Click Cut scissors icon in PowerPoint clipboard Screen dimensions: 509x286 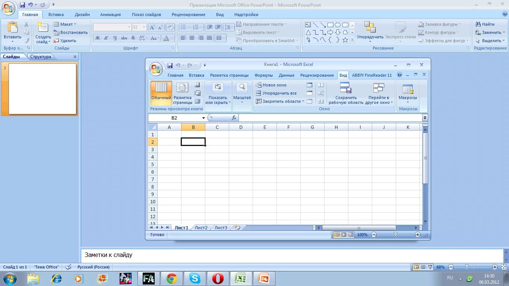26,25
